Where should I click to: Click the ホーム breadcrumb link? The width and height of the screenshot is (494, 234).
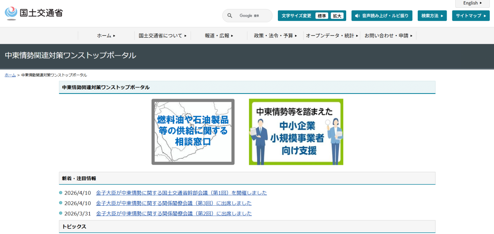(x=10, y=75)
